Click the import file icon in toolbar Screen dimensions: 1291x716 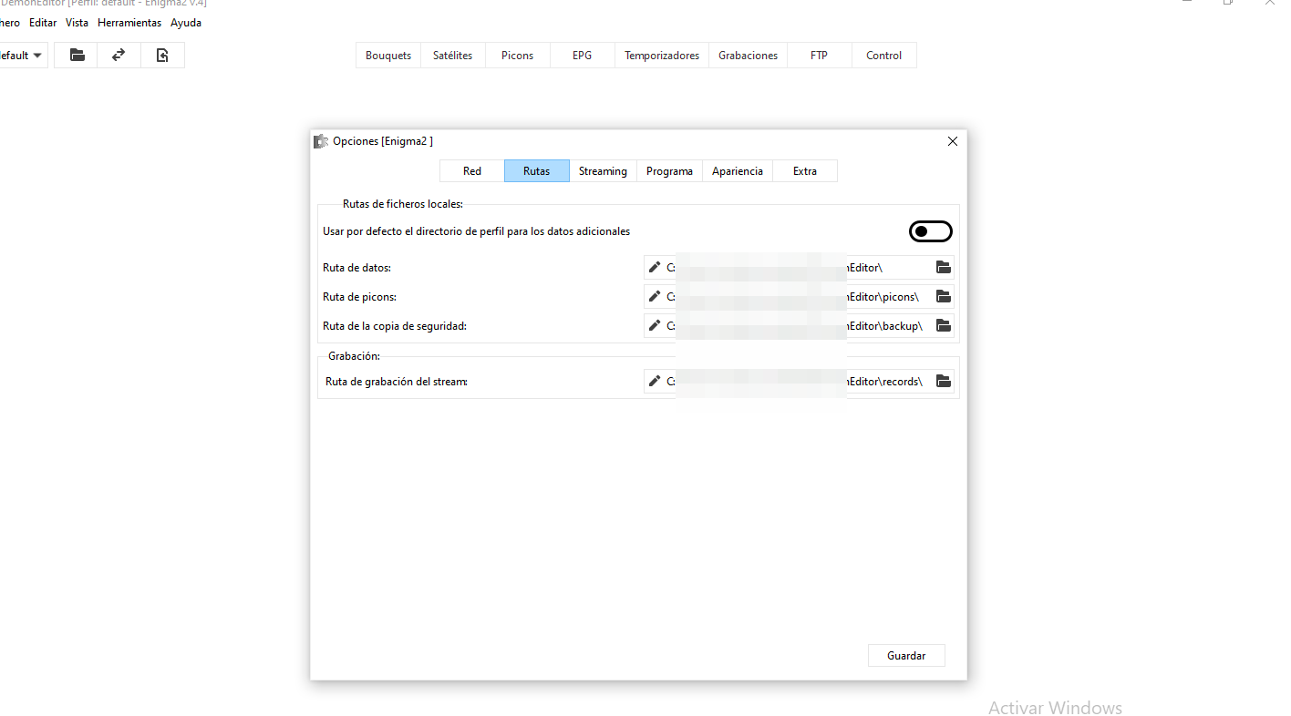pos(162,56)
